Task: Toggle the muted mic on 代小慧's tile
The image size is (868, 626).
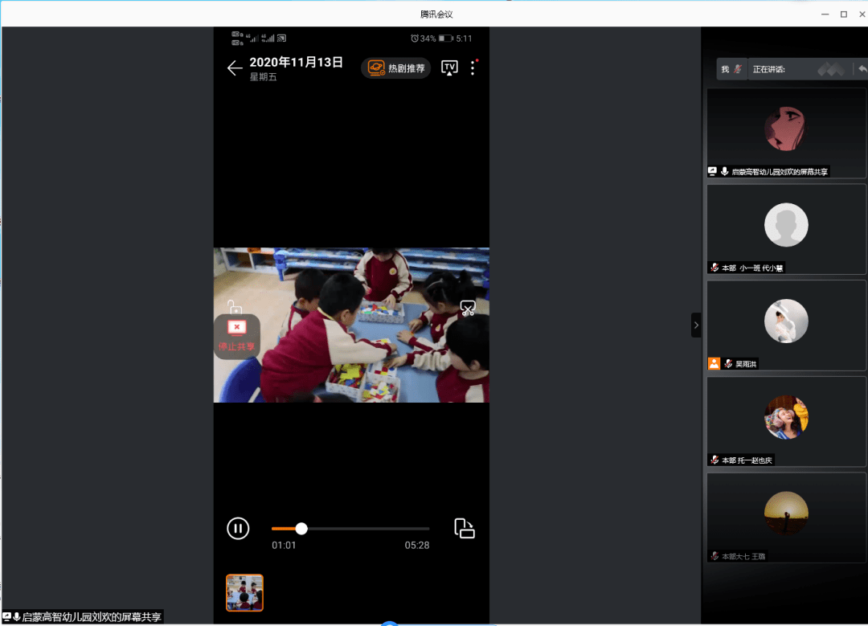Action: click(714, 268)
